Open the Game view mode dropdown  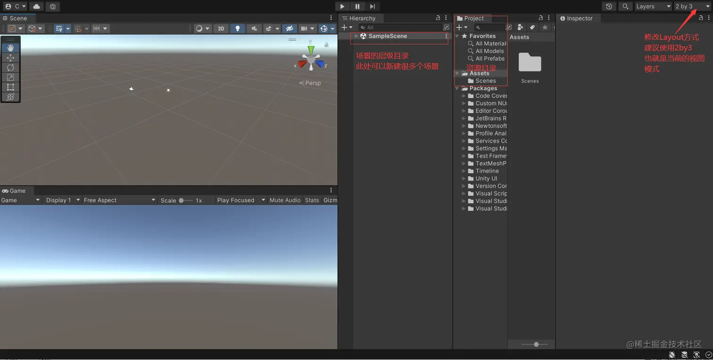(x=21, y=200)
